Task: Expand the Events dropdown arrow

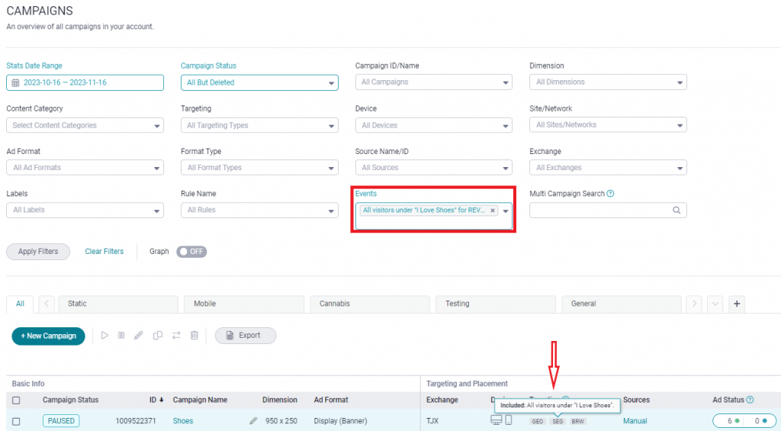Action: (506, 211)
